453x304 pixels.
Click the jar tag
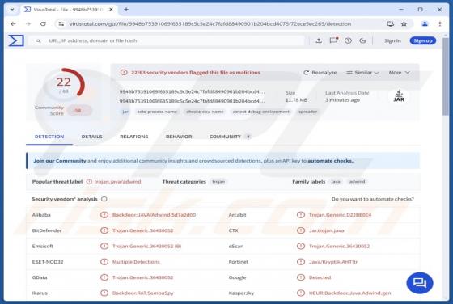click(125, 112)
